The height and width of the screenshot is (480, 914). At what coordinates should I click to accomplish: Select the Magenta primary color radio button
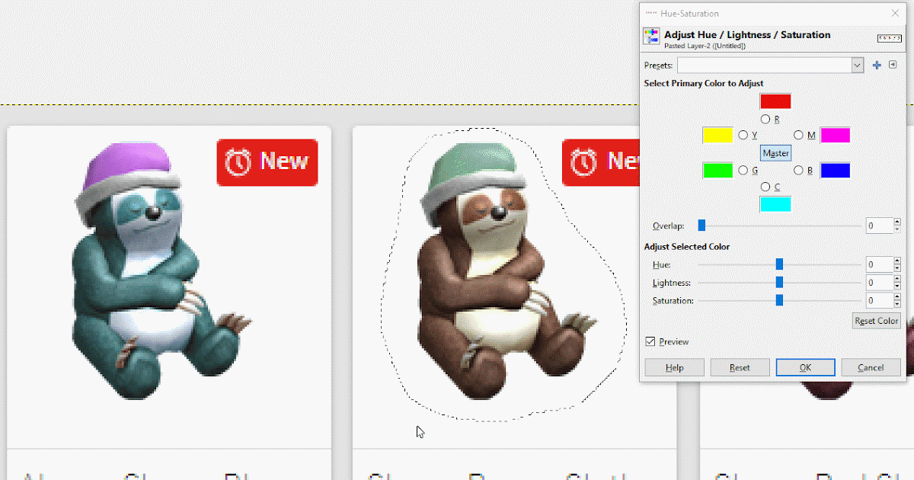click(x=798, y=135)
